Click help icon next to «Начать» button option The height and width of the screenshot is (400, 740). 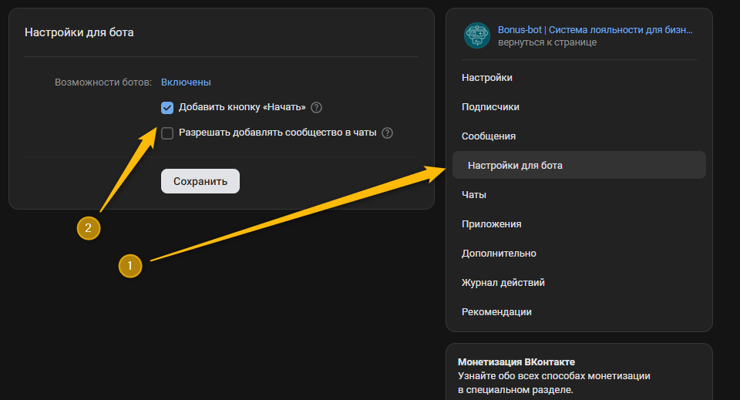[316, 108]
